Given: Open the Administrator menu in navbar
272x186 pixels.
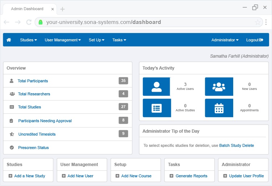Looking at the screenshot, I should tap(225, 40).
